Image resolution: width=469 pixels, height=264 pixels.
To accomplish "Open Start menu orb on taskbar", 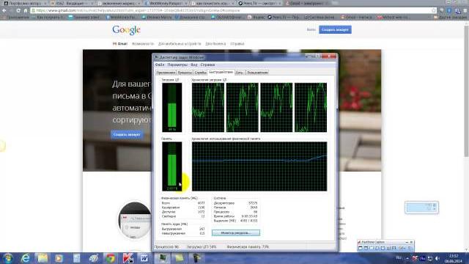I will 7,258.
